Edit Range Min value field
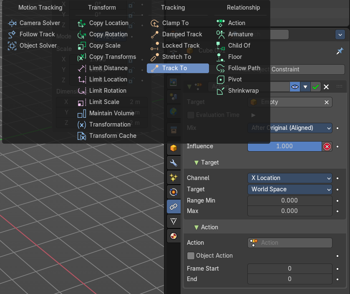The height and width of the screenshot is (294, 350). [290, 200]
